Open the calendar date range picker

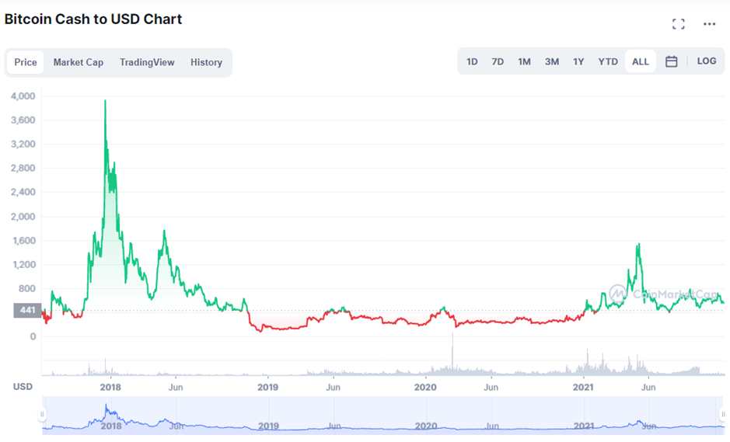pos(671,61)
